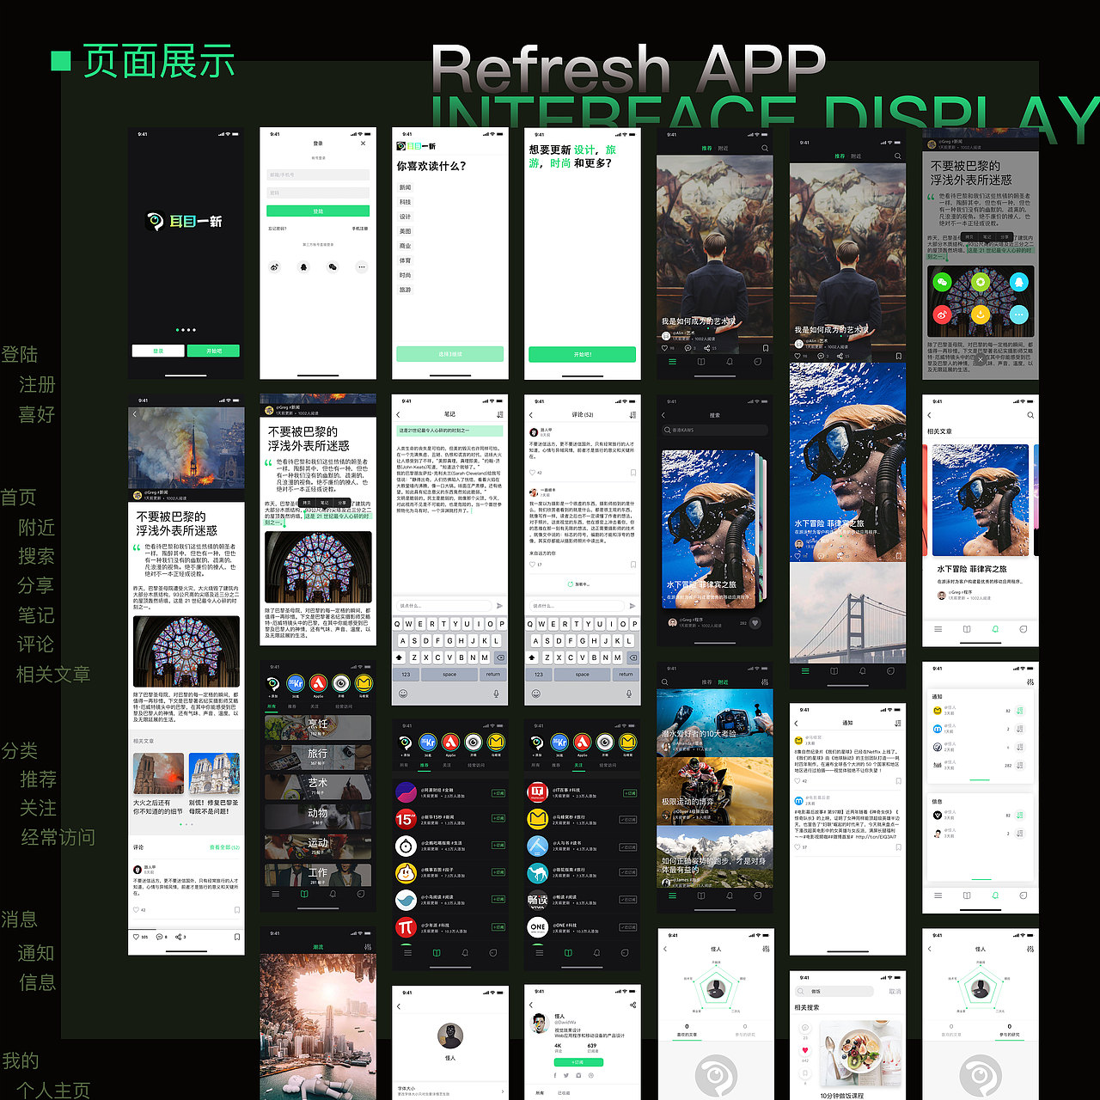Screen dimensions: 1100x1100
Task: Open the 36Kr channel avatar
Action: pos(428,742)
